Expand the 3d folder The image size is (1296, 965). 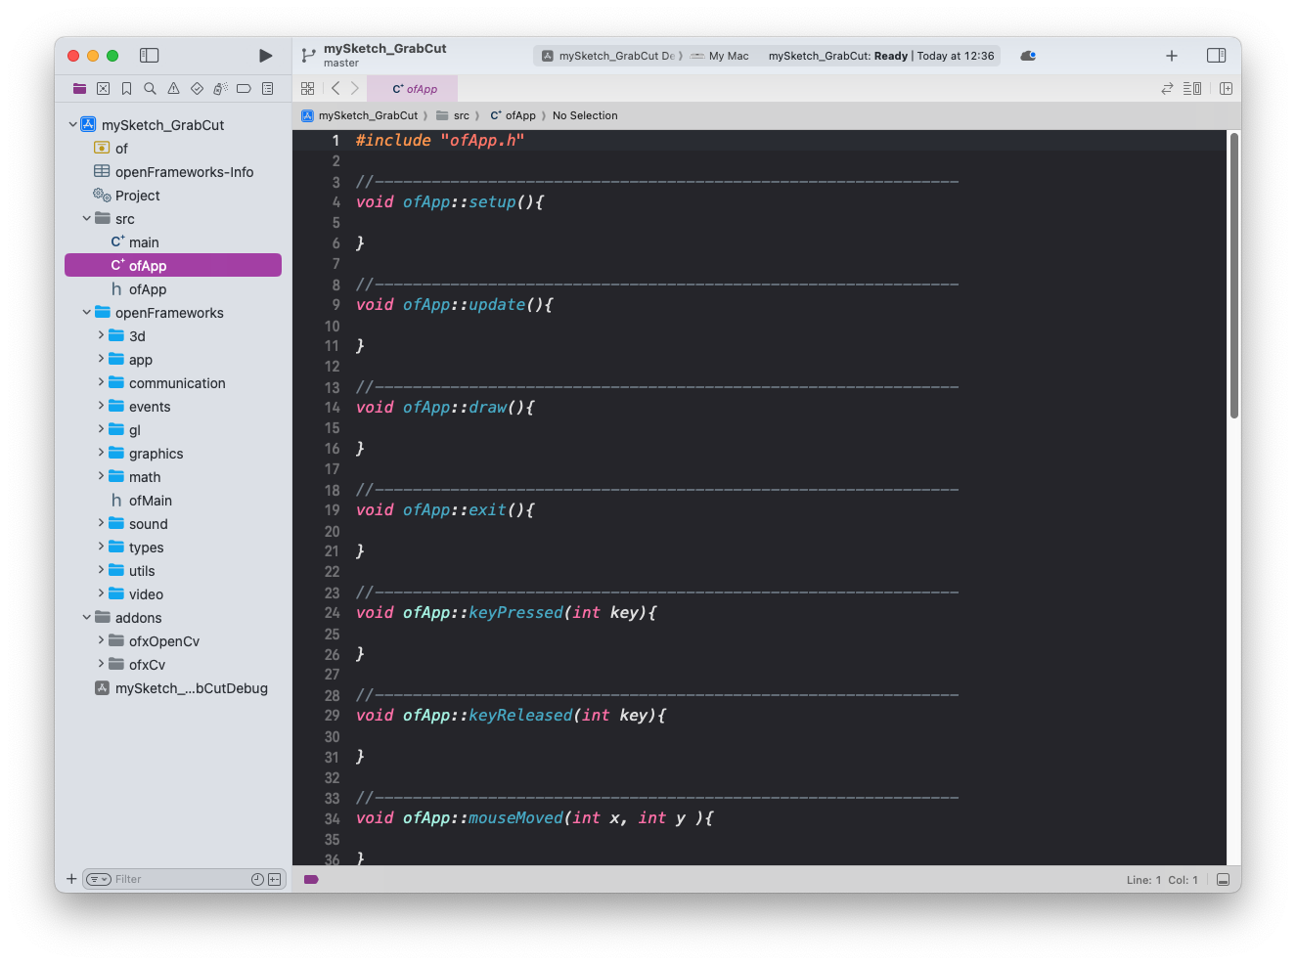pyautogui.click(x=101, y=335)
